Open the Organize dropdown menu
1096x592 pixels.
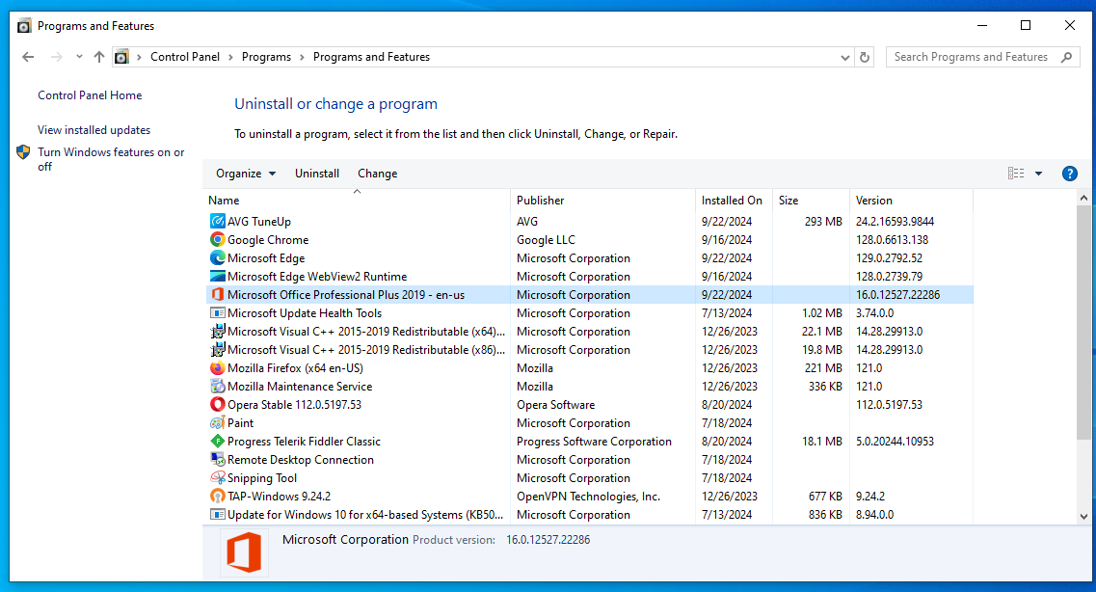click(x=246, y=174)
